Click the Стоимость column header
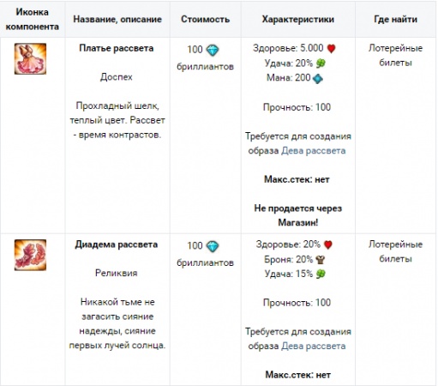The image size is (438, 386). coord(206,19)
